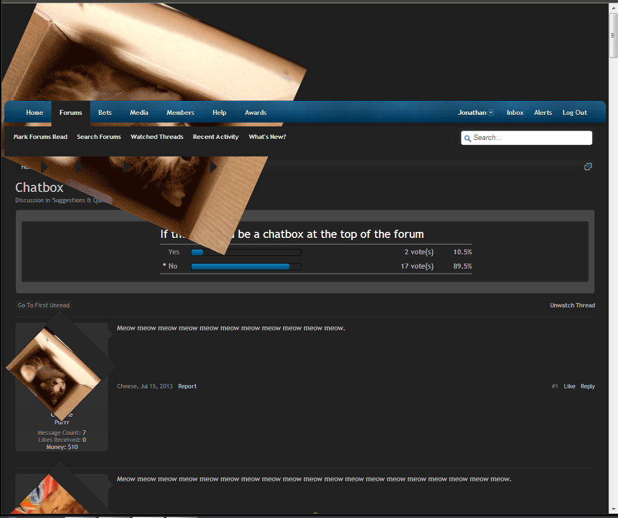Viewport: 618px width, 518px height.
Task: Click Mark Forums Read
Action: (x=40, y=137)
